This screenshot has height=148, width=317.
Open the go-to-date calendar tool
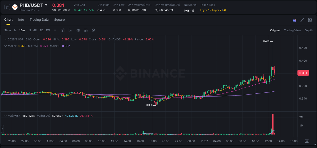[x=63, y=30]
